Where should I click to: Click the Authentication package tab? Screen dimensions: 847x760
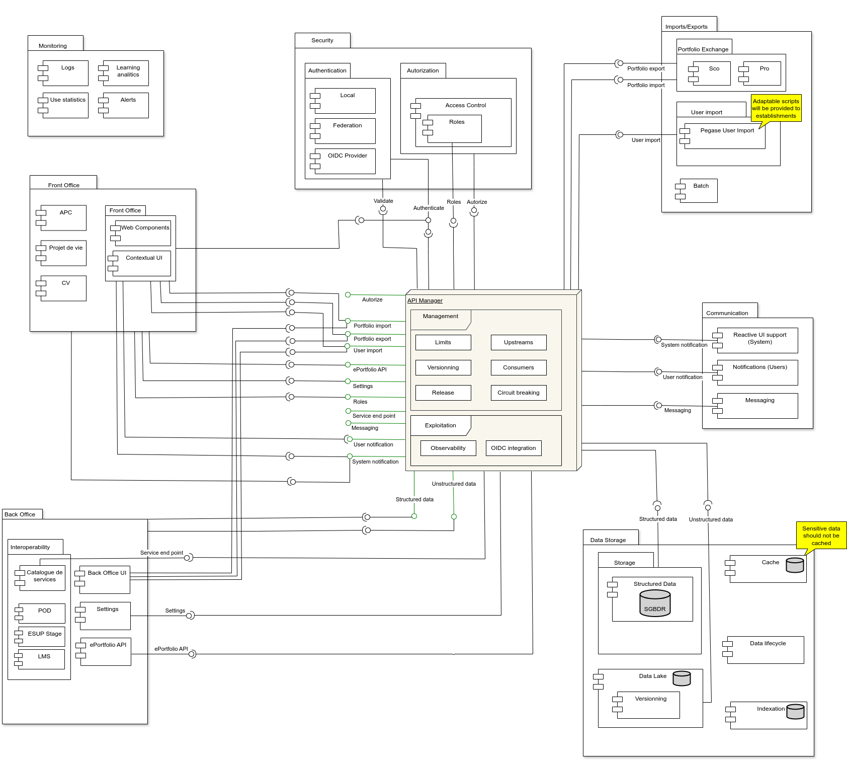[x=327, y=70]
